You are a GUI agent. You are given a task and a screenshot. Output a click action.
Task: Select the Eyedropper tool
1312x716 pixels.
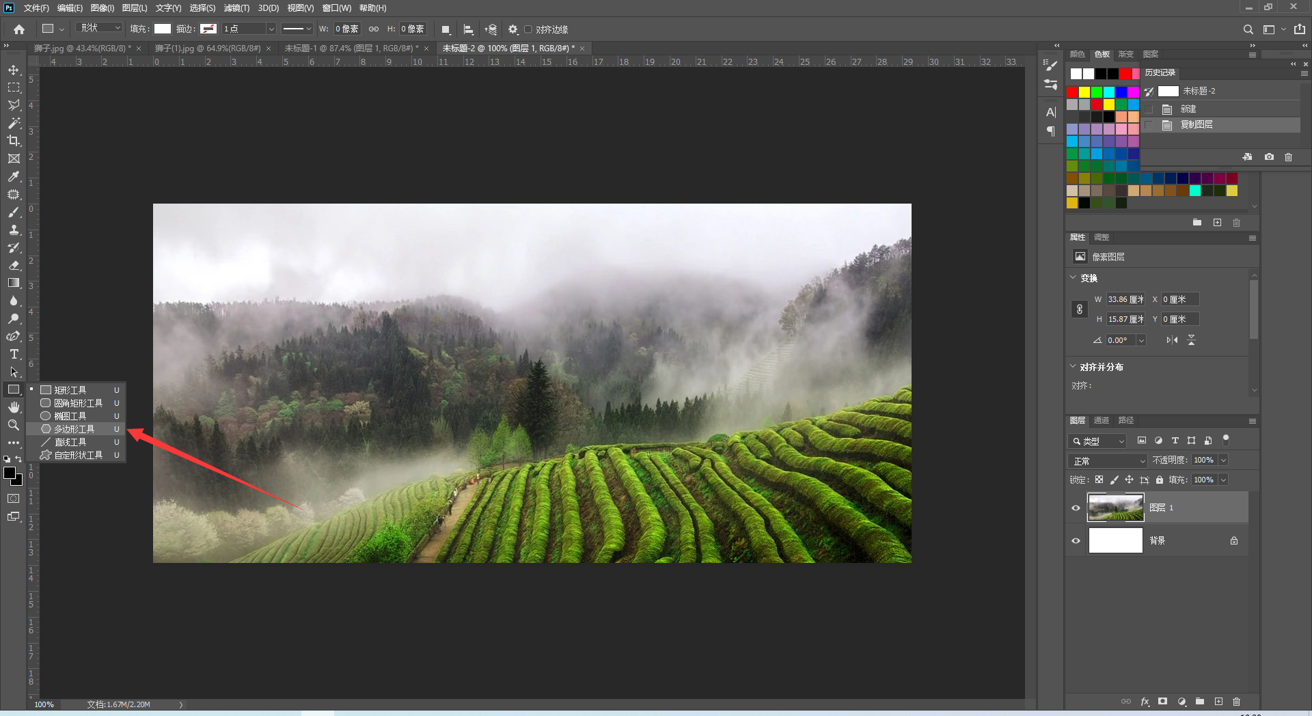click(14, 176)
